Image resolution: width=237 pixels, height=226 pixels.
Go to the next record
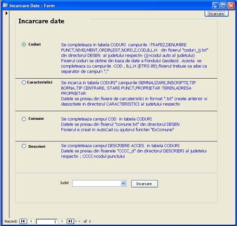click(x=62, y=221)
